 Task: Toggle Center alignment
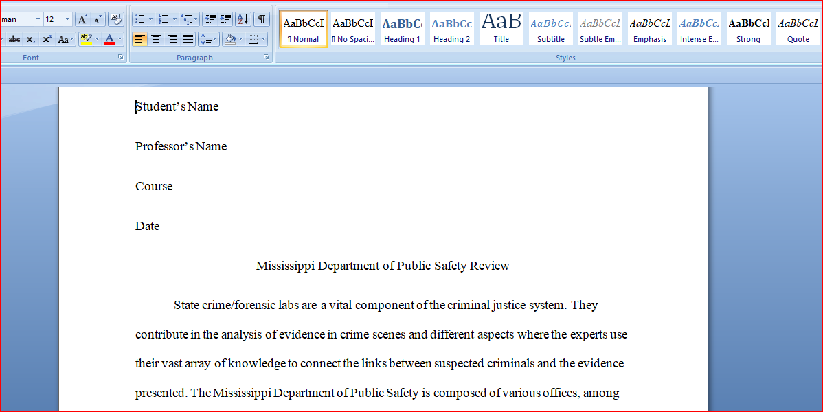(x=156, y=39)
